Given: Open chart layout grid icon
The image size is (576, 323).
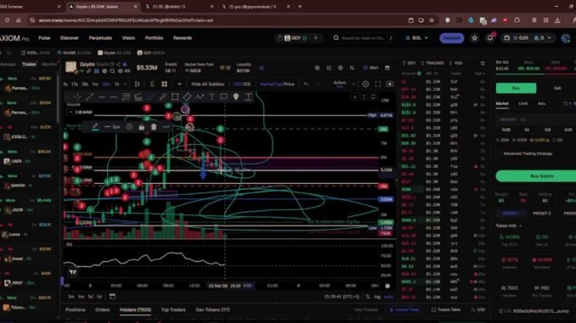Looking at the screenshot, I should [x=164, y=84].
